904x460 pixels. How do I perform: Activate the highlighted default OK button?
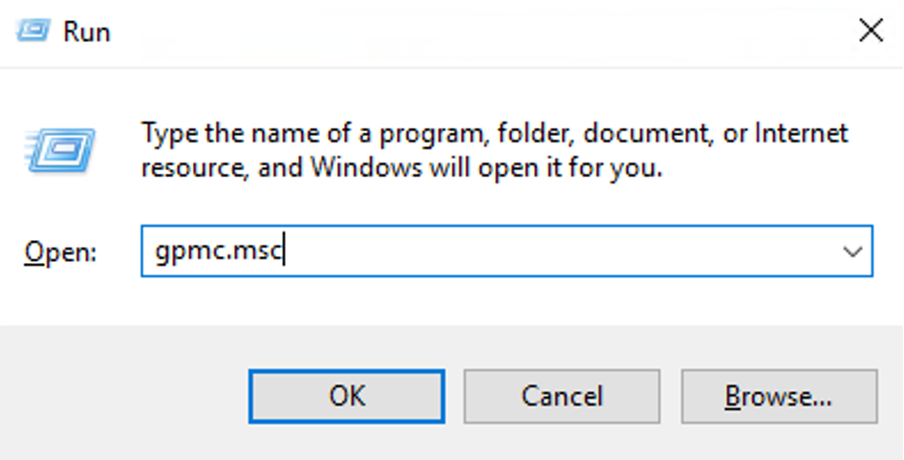pyautogui.click(x=347, y=397)
